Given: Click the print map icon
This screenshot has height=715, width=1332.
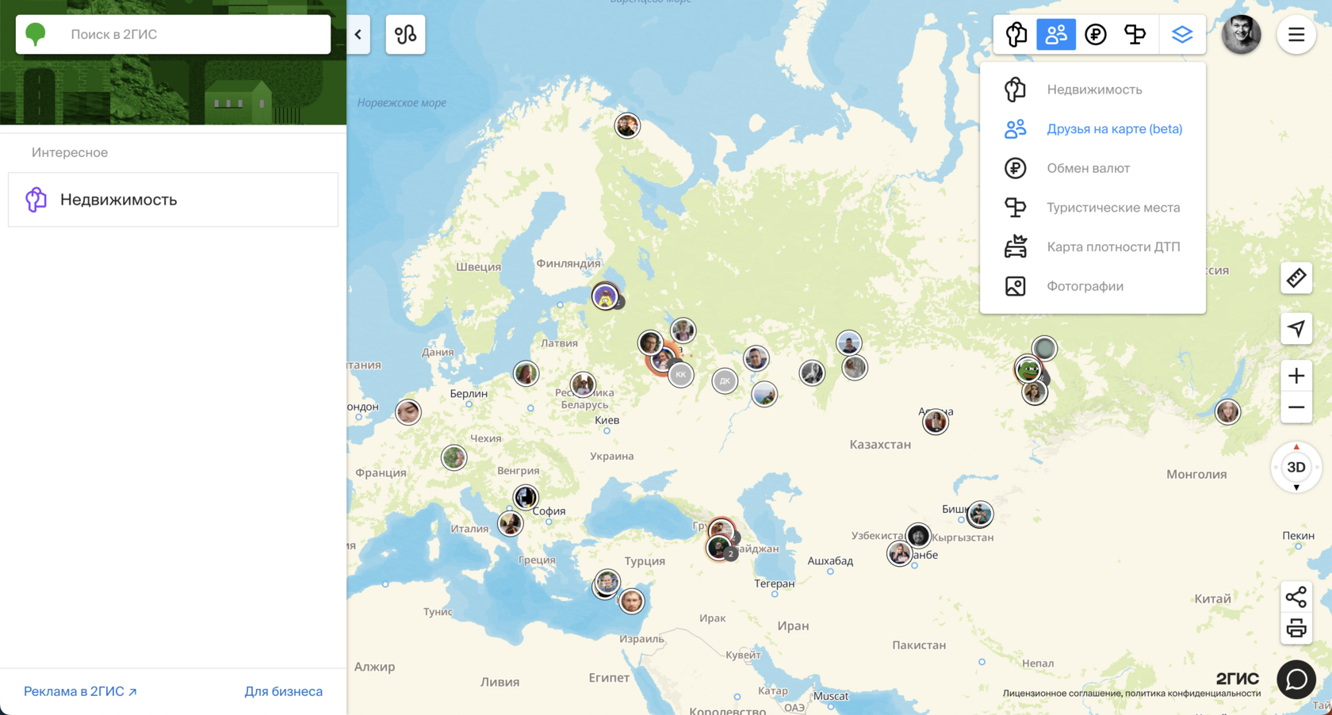Looking at the screenshot, I should [x=1296, y=629].
